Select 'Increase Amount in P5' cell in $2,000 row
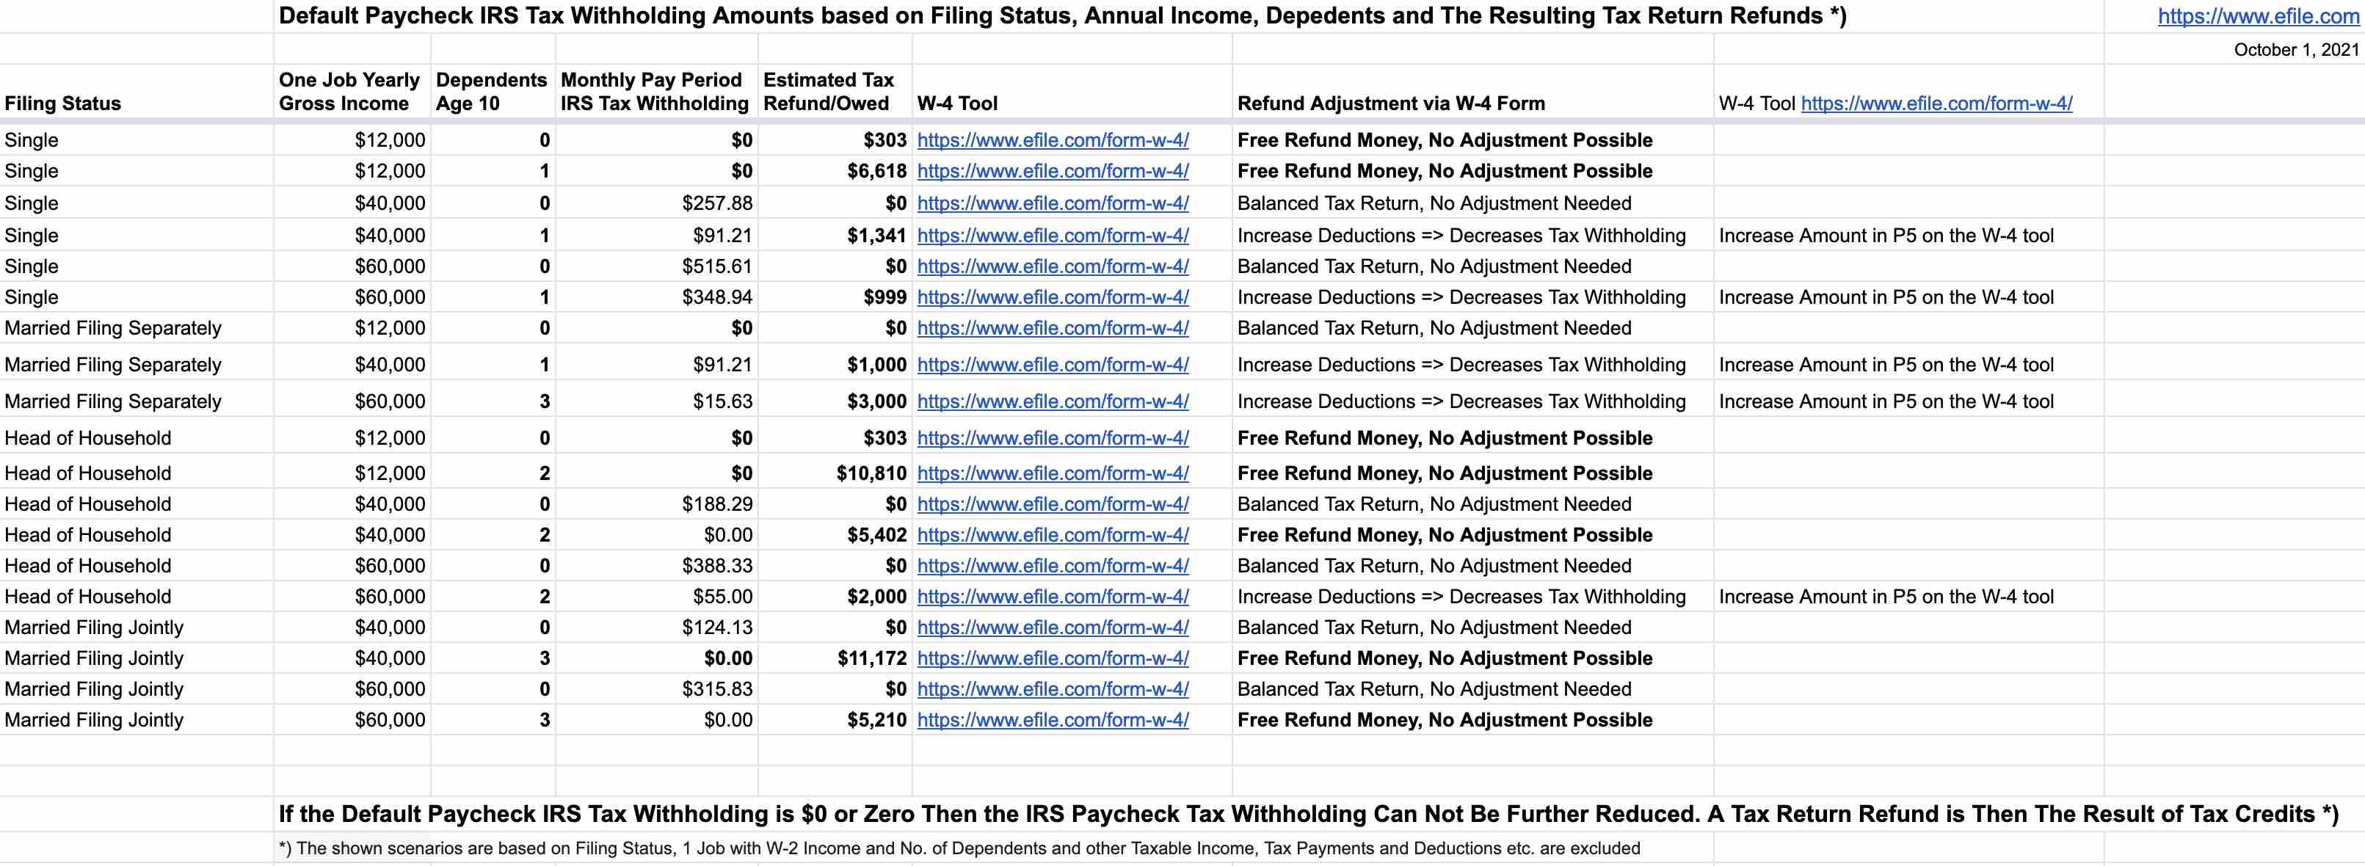 pyautogui.click(x=1908, y=597)
